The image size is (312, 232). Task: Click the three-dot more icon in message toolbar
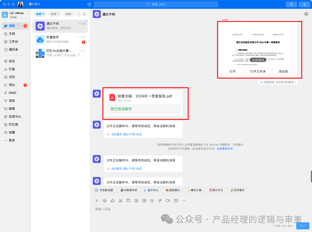[x=184, y=201]
